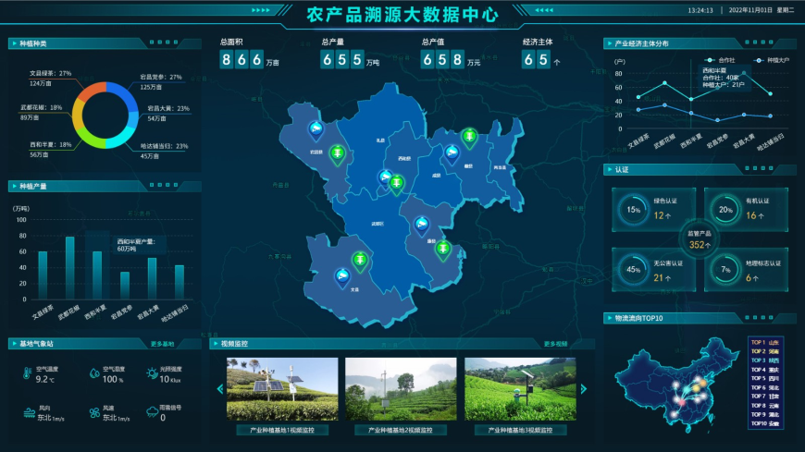Click the rain signal cloud icon
This screenshot has height=452, width=805.
tap(150, 412)
